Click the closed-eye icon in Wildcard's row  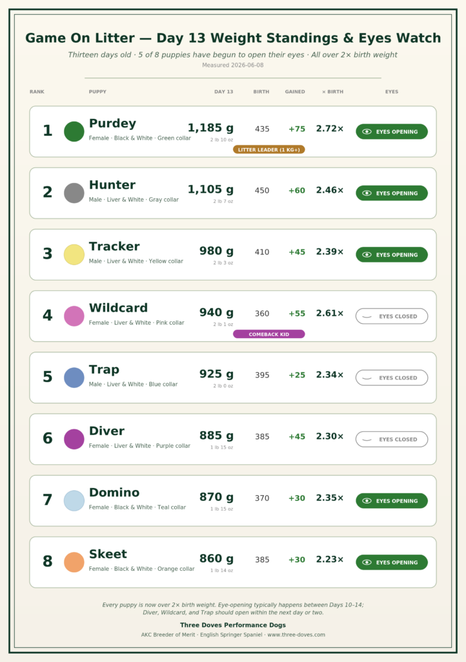pyautogui.click(x=367, y=317)
